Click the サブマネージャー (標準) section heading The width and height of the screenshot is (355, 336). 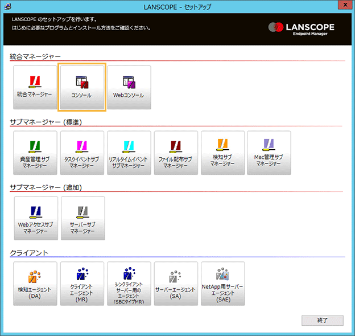(x=46, y=122)
